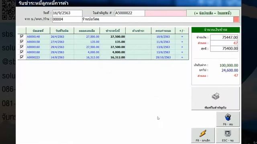This screenshot has width=257, height=144.
Task: Uncheck the checkbox for bill A0000223
Action: [22, 57]
